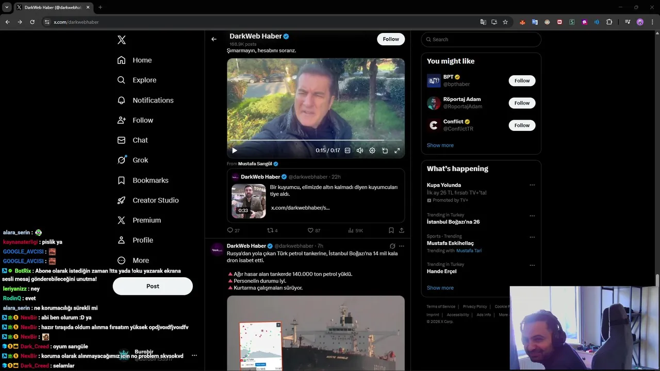Reply to the post with 27 replies
The width and height of the screenshot is (660, 371).
[x=233, y=230]
